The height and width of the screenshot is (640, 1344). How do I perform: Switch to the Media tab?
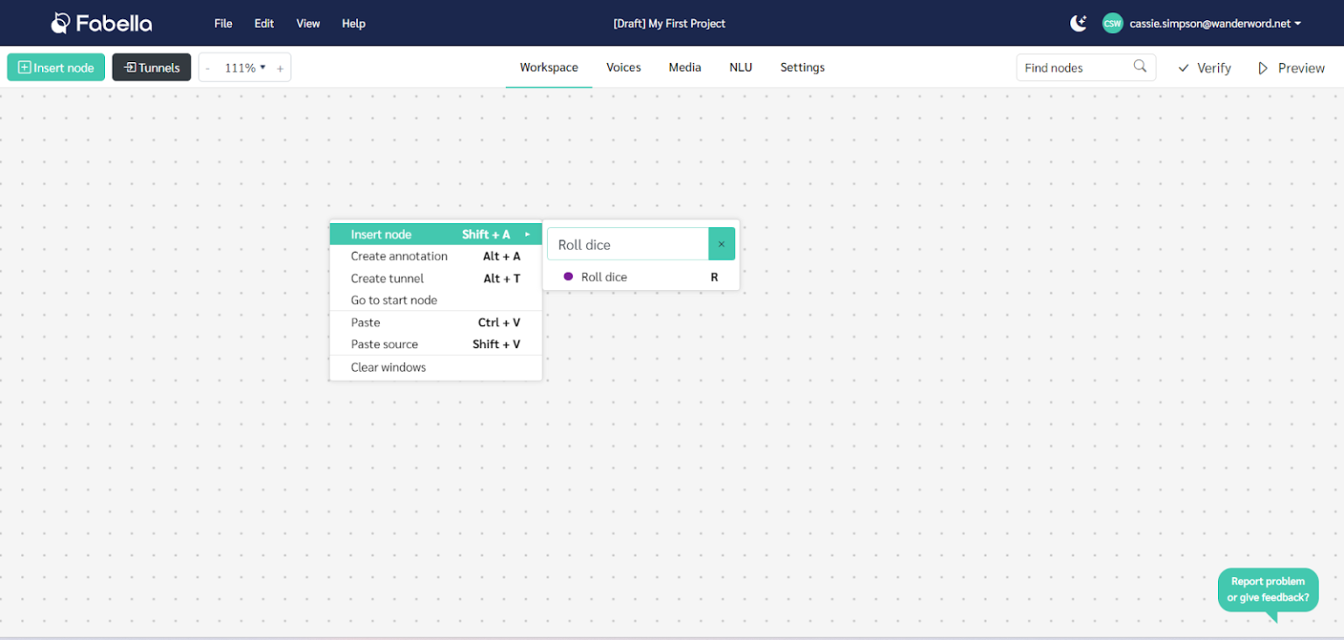[x=684, y=67]
